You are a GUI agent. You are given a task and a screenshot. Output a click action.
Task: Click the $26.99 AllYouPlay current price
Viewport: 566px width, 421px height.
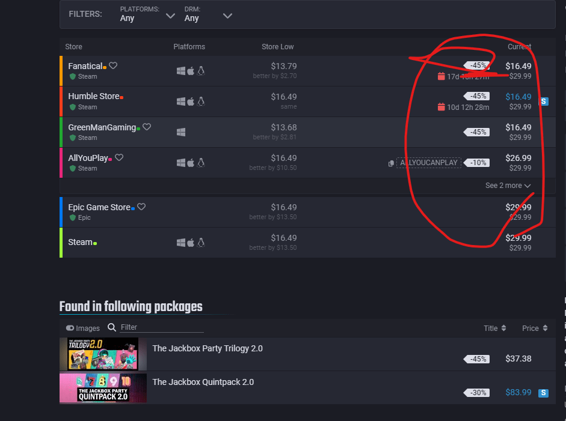click(518, 158)
